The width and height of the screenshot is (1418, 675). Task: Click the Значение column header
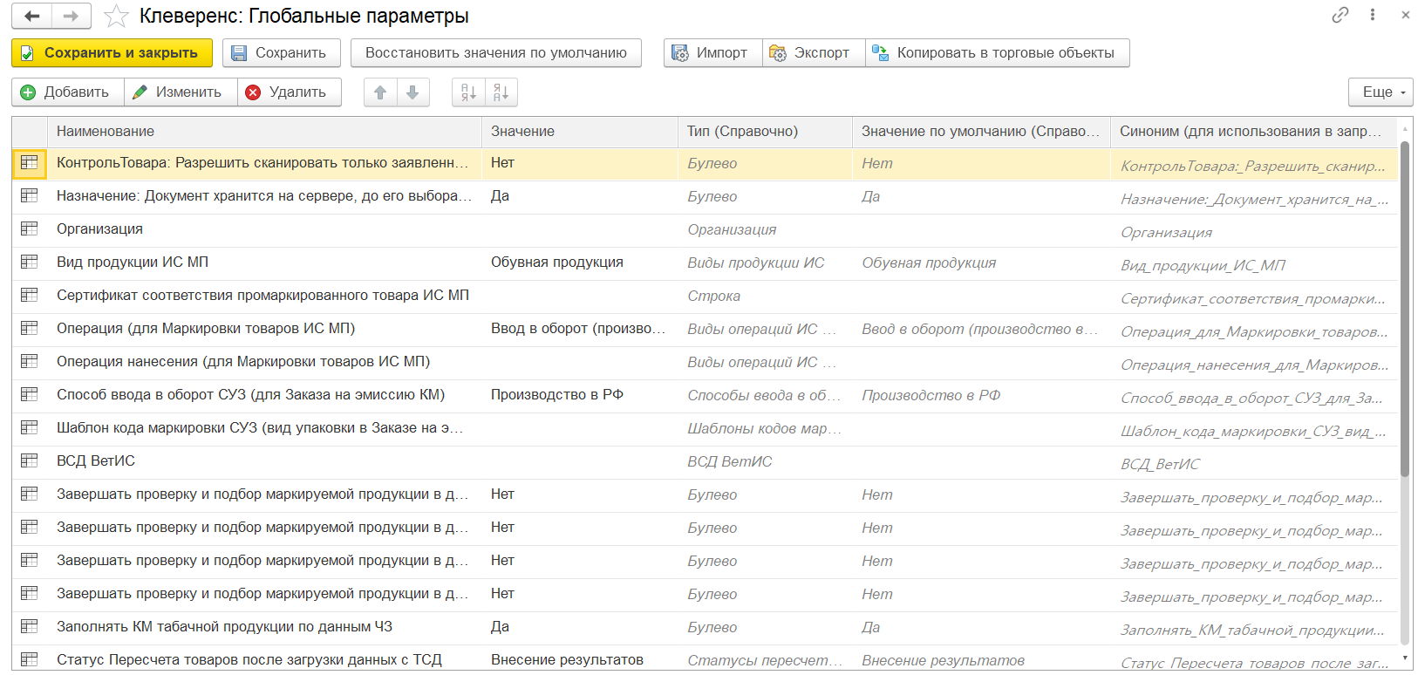(580, 132)
